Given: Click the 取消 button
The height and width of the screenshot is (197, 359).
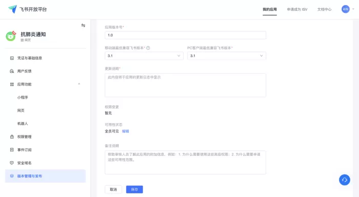Looking at the screenshot, I should click(113, 189).
